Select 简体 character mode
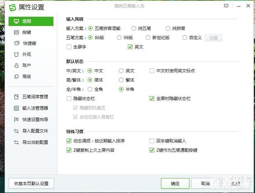The image size is (255, 193). coord(90,80)
